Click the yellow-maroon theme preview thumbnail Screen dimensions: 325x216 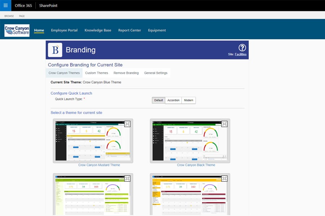190,195
